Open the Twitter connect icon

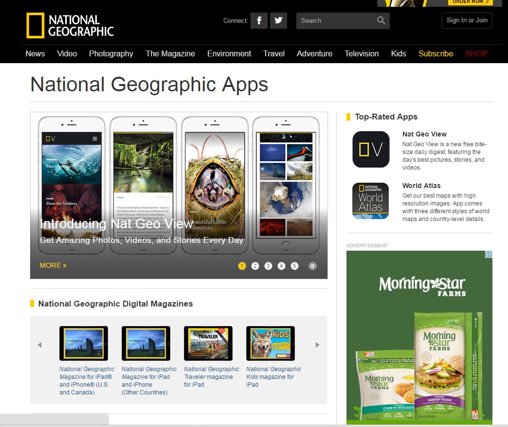point(278,21)
